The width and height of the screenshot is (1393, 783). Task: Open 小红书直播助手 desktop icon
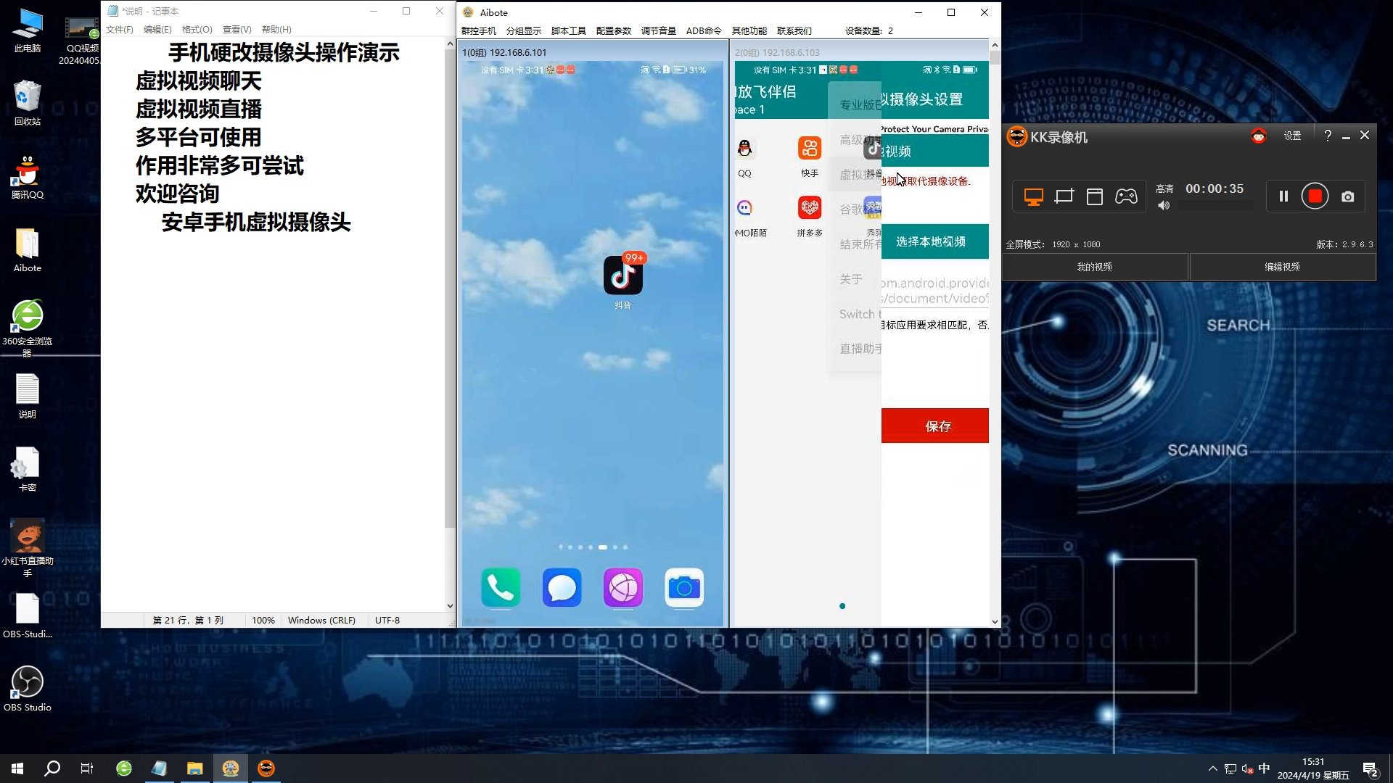tap(28, 547)
